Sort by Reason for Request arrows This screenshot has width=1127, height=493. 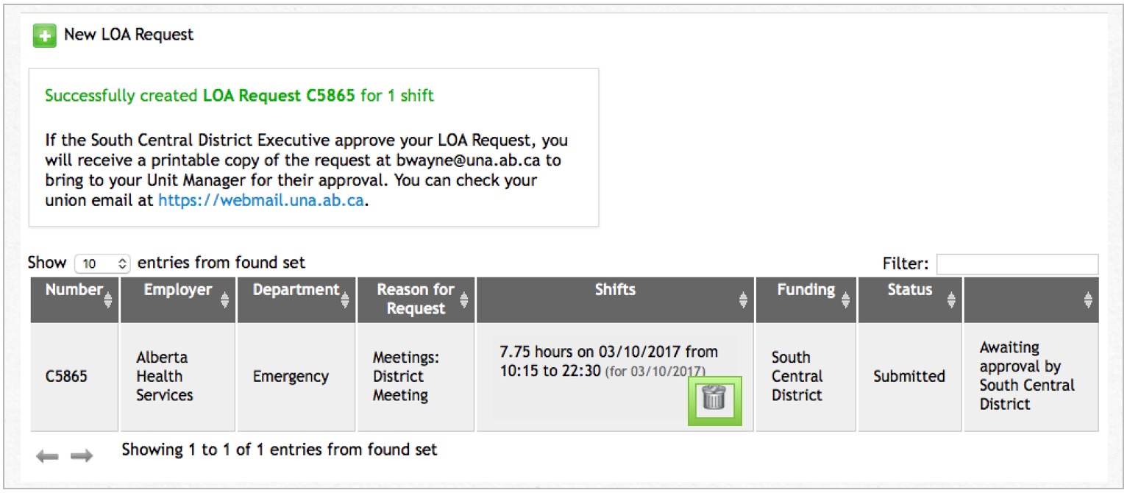pos(464,299)
